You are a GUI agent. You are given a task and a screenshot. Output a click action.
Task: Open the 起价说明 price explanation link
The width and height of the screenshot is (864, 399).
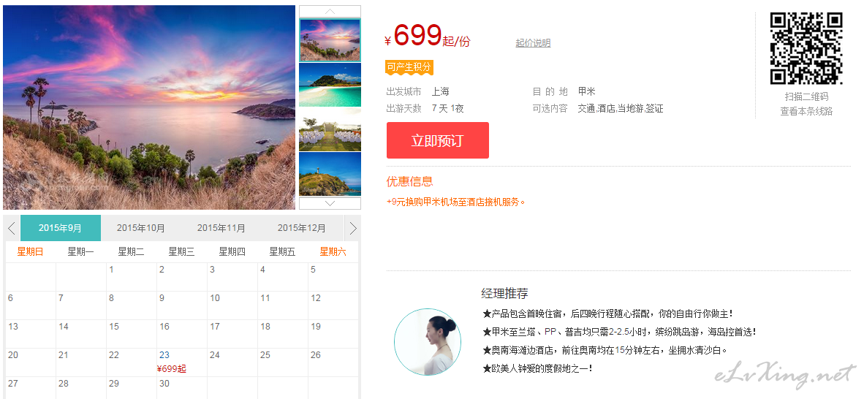(533, 43)
